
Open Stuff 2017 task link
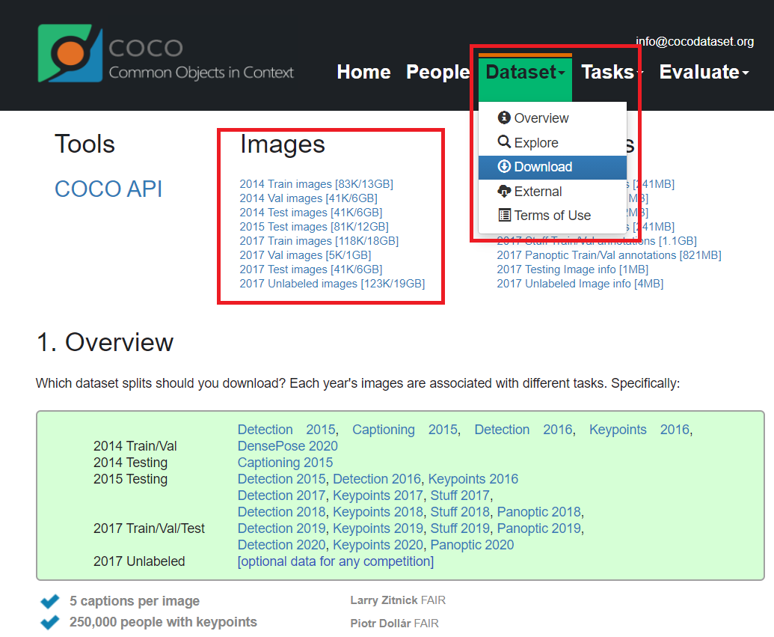(460, 496)
